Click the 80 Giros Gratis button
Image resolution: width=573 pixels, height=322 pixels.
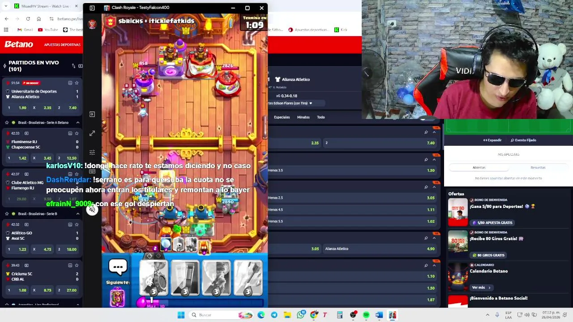(x=488, y=255)
